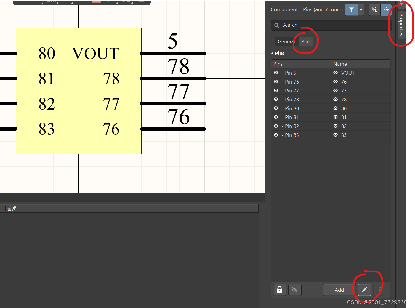The image size is (415, 308).
Task: Click the lock pins icon button
Action: (279, 290)
